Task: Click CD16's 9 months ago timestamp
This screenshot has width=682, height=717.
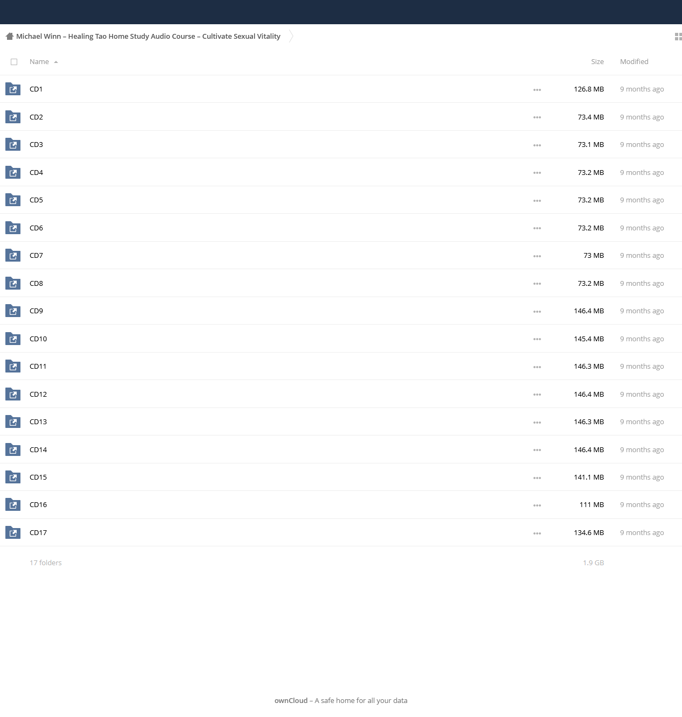Action: click(642, 505)
